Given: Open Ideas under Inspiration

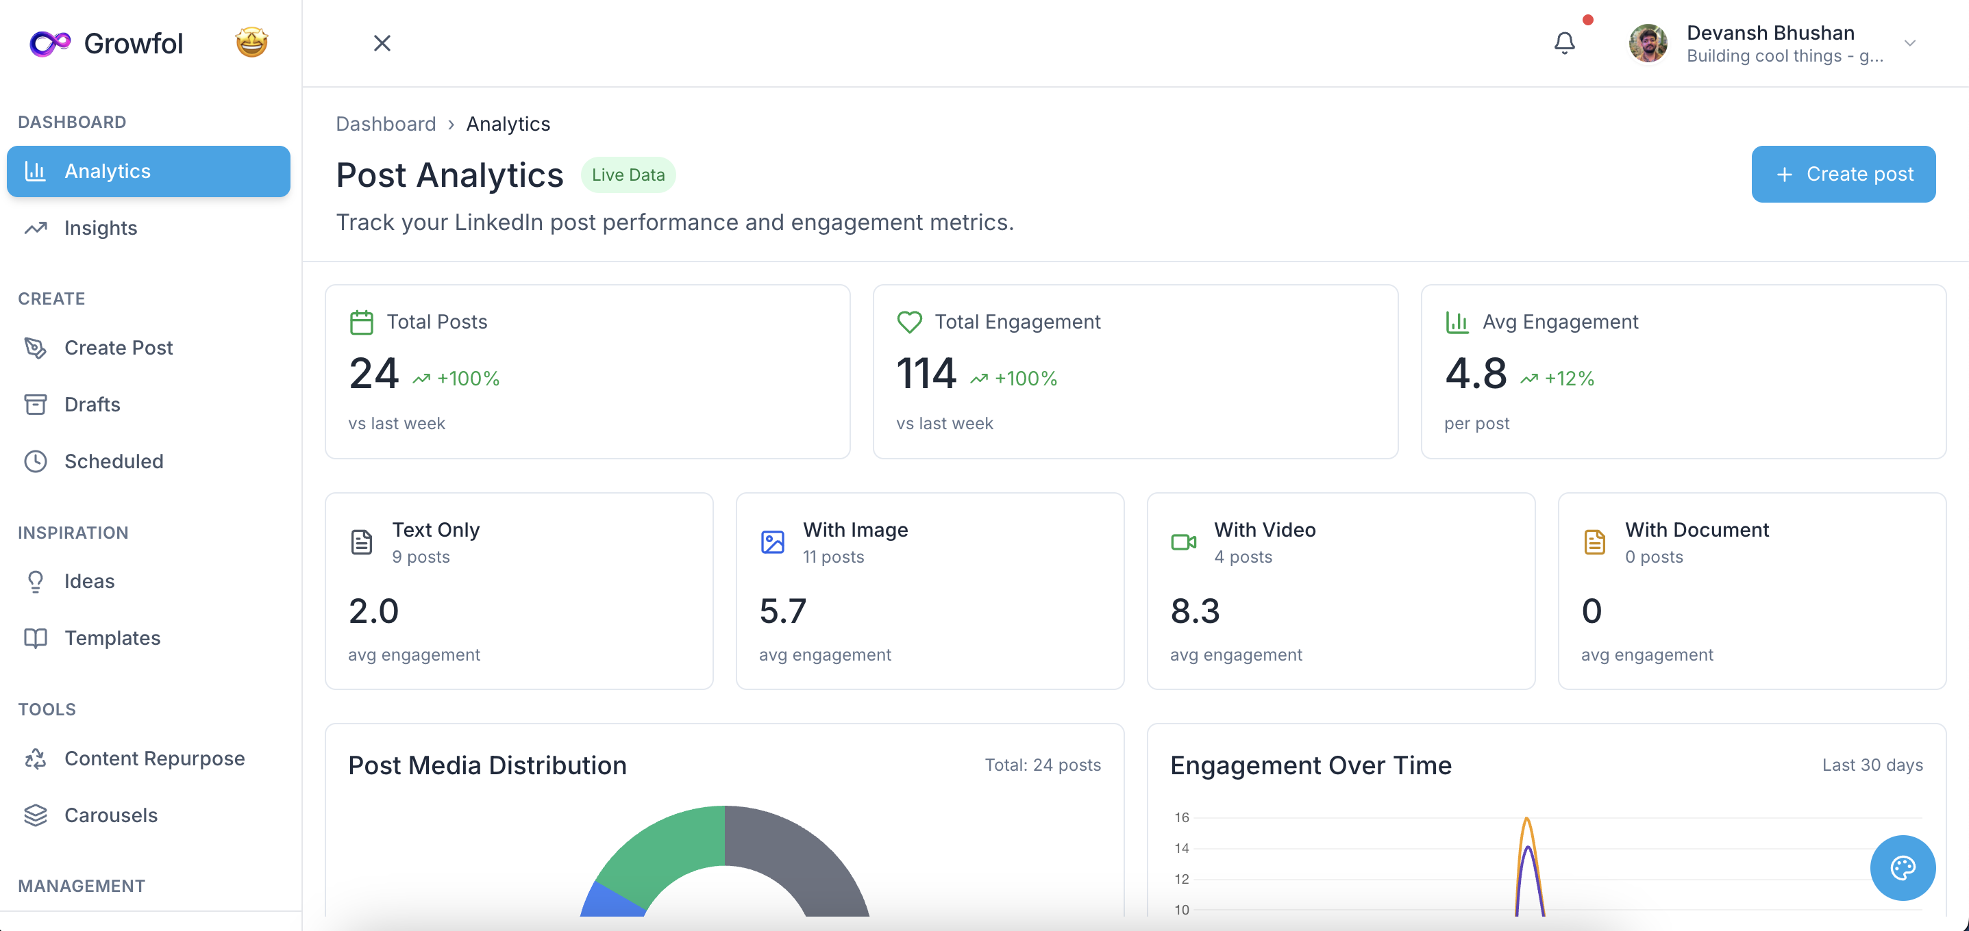Looking at the screenshot, I should 148,581.
